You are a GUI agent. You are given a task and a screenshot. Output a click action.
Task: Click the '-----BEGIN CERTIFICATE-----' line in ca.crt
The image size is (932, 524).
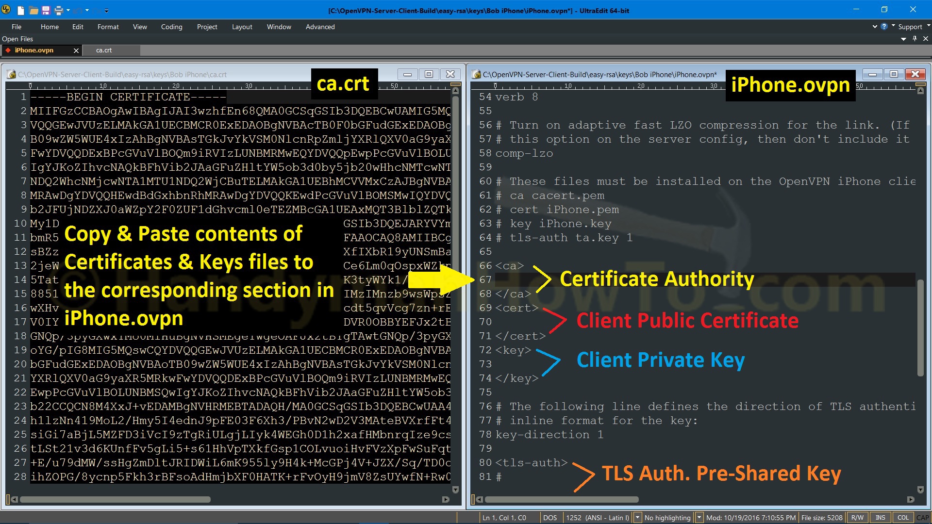tap(128, 97)
